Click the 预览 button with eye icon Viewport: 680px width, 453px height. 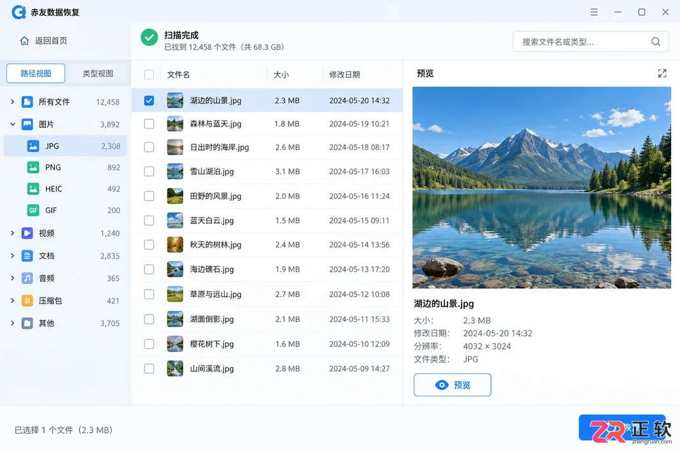click(x=452, y=385)
